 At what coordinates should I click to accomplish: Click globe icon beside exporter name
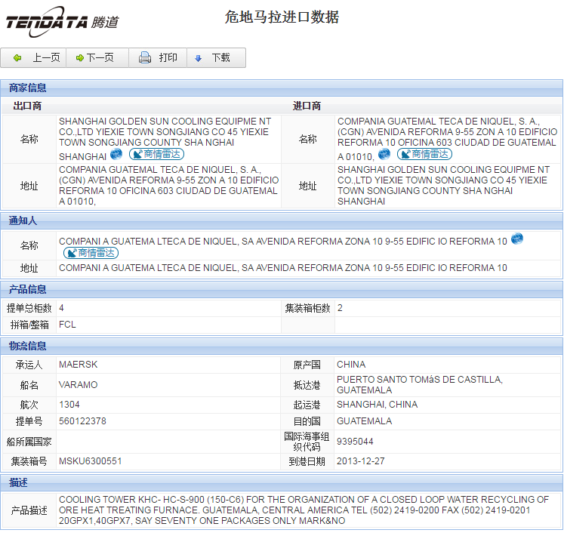[116, 154]
